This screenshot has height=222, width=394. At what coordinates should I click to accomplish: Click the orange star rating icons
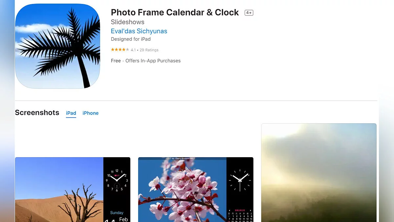click(120, 50)
